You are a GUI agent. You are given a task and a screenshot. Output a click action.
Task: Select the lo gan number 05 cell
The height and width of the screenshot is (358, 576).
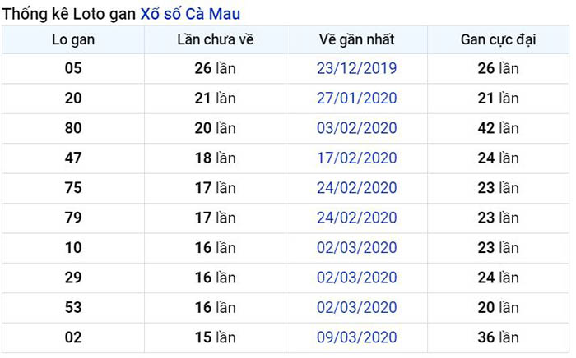point(73,68)
